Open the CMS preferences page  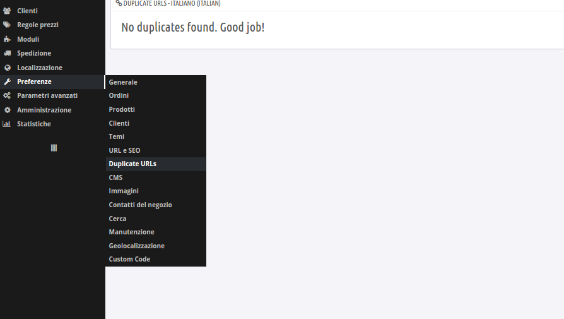coord(115,178)
